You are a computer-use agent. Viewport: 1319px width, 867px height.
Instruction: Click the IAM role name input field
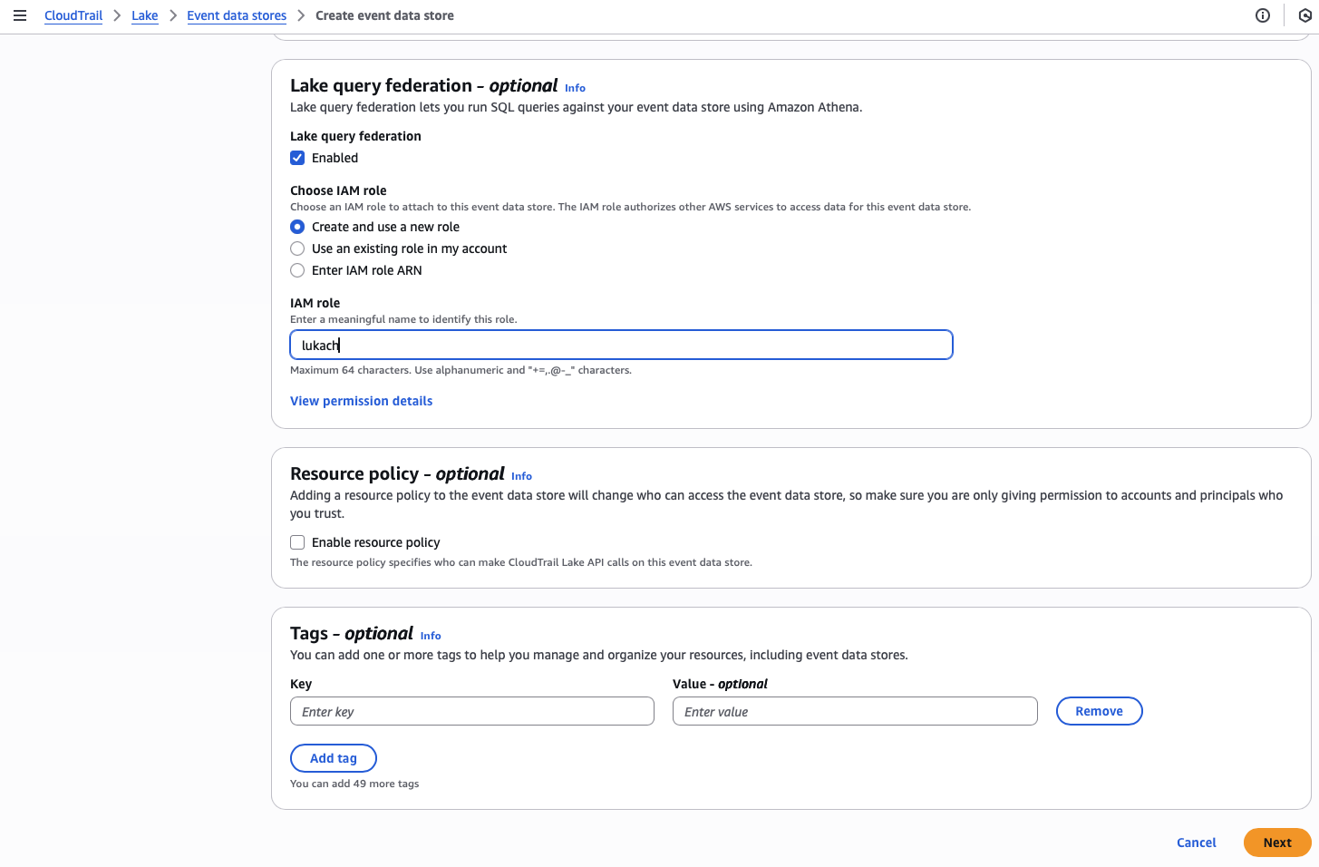coord(621,345)
